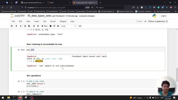178x100 pixels.
Task: Open the cell type Code dropdown
Action: pos(69,26)
